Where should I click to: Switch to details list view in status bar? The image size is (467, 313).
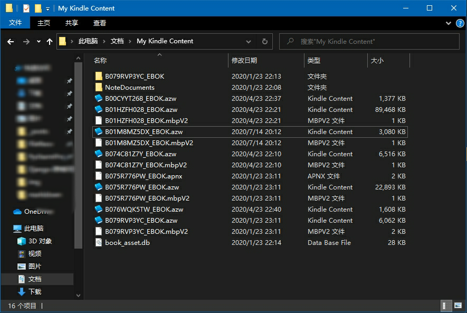point(445,306)
